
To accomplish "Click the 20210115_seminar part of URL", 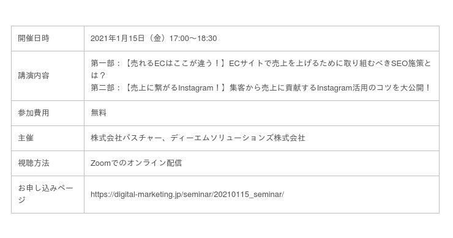I will 247,195.
